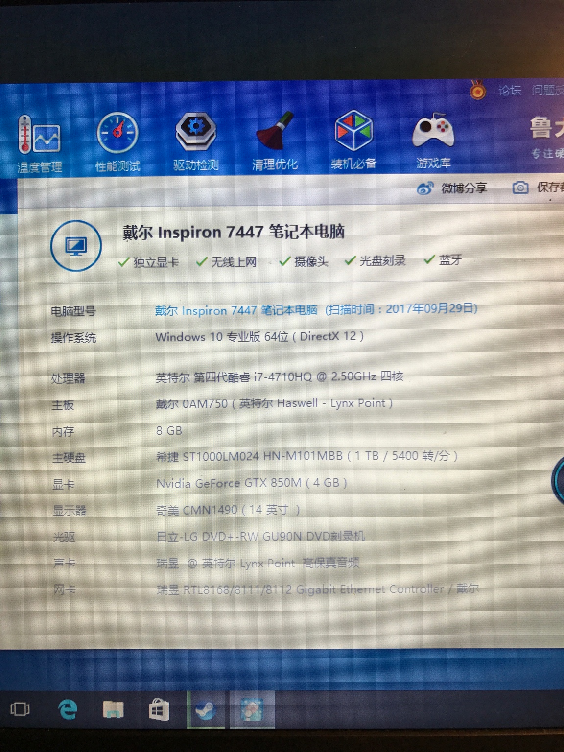Select the 装机必备 essential software cube

point(353,140)
